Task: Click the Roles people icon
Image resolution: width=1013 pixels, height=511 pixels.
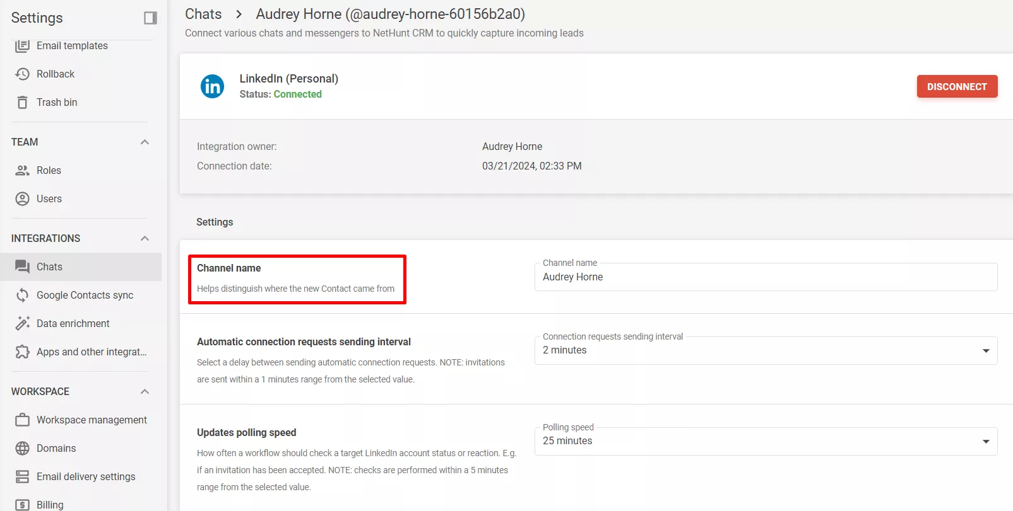Action: click(x=22, y=170)
